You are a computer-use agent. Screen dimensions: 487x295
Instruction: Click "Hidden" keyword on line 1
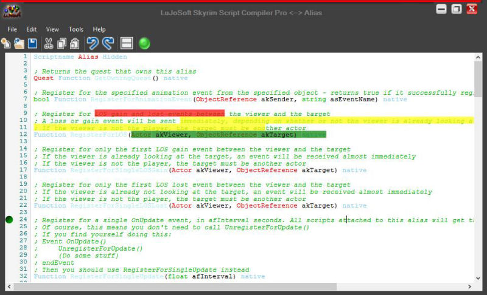click(x=114, y=56)
